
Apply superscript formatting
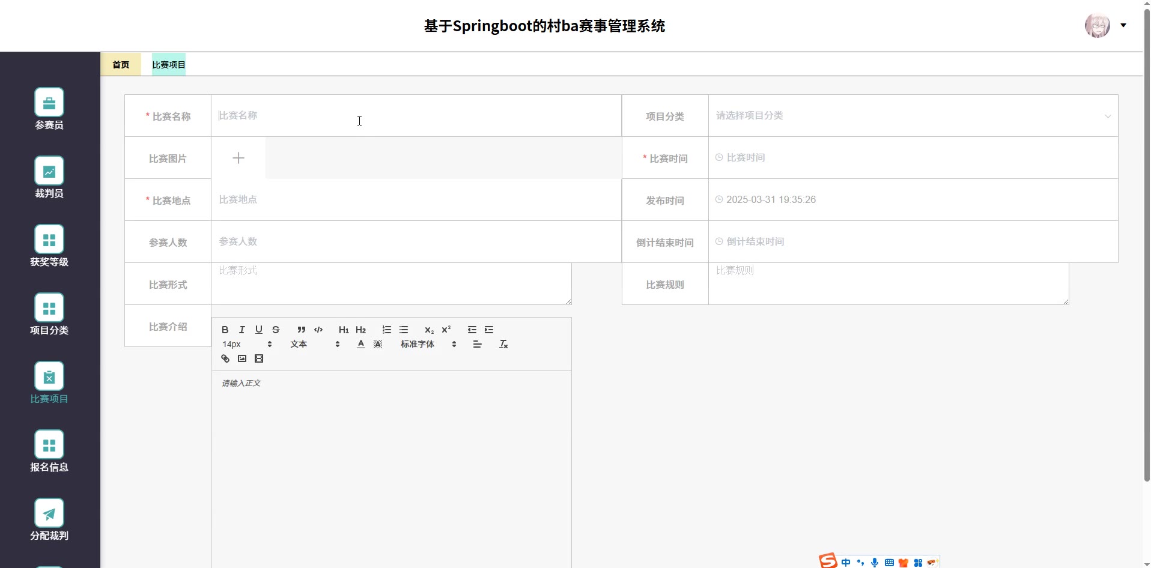[446, 330]
